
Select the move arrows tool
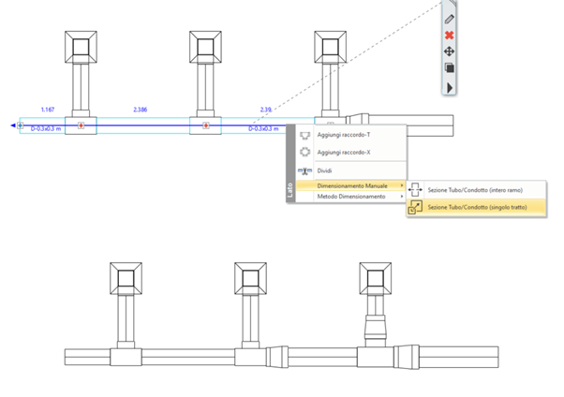point(450,51)
